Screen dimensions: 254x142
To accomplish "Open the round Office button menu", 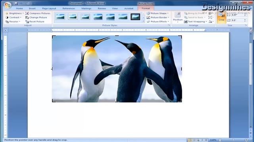I will (x=8, y=5).
